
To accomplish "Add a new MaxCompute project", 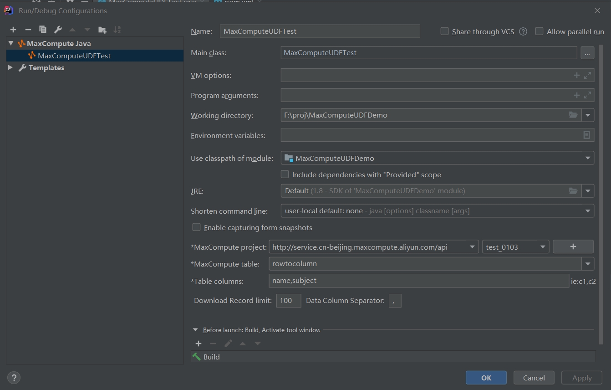I will click(x=573, y=246).
